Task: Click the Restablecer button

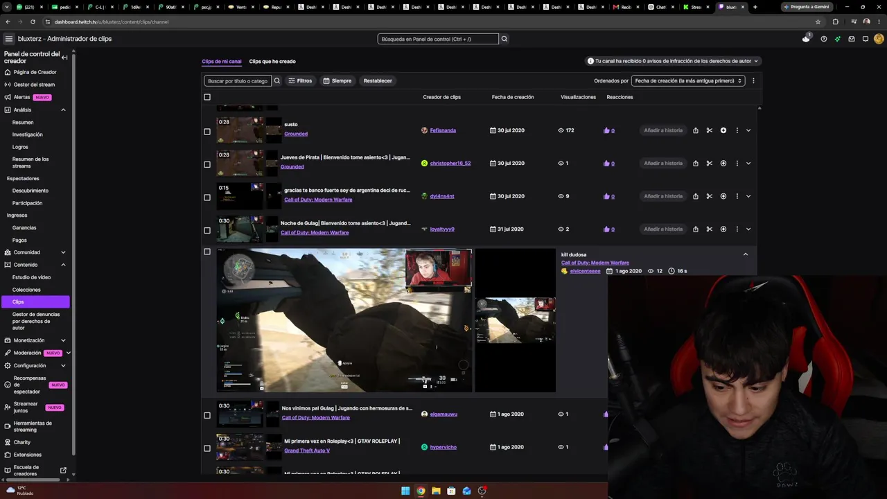Action: pos(378,80)
